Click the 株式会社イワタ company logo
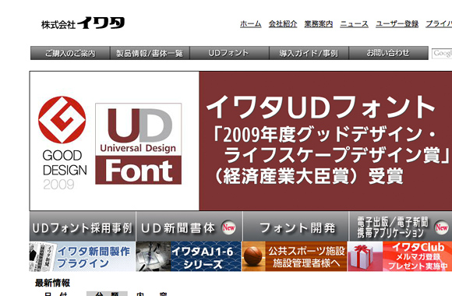The image size is (452, 296). click(x=83, y=23)
